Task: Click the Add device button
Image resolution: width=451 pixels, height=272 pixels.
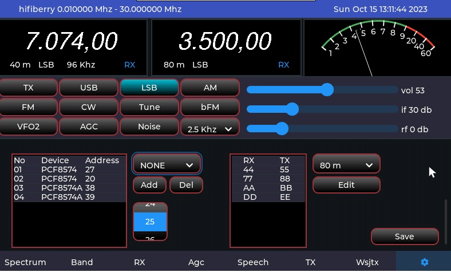Action: tap(149, 185)
